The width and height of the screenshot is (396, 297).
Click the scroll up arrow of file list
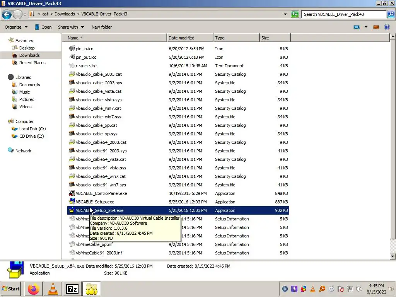(x=393, y=37)
